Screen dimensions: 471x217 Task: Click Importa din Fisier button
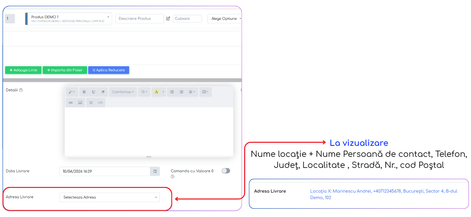tap(65, 70)
